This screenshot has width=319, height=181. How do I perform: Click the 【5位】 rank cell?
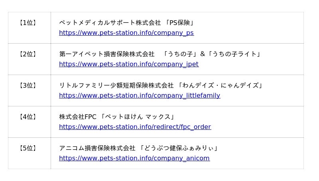[x=28, y=148]
